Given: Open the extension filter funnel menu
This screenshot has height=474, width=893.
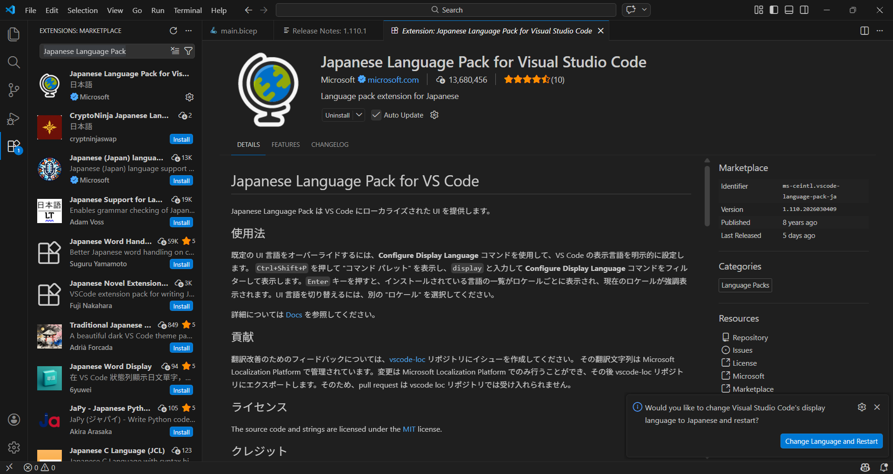Looking at the screenshot, I should [188, 51].
